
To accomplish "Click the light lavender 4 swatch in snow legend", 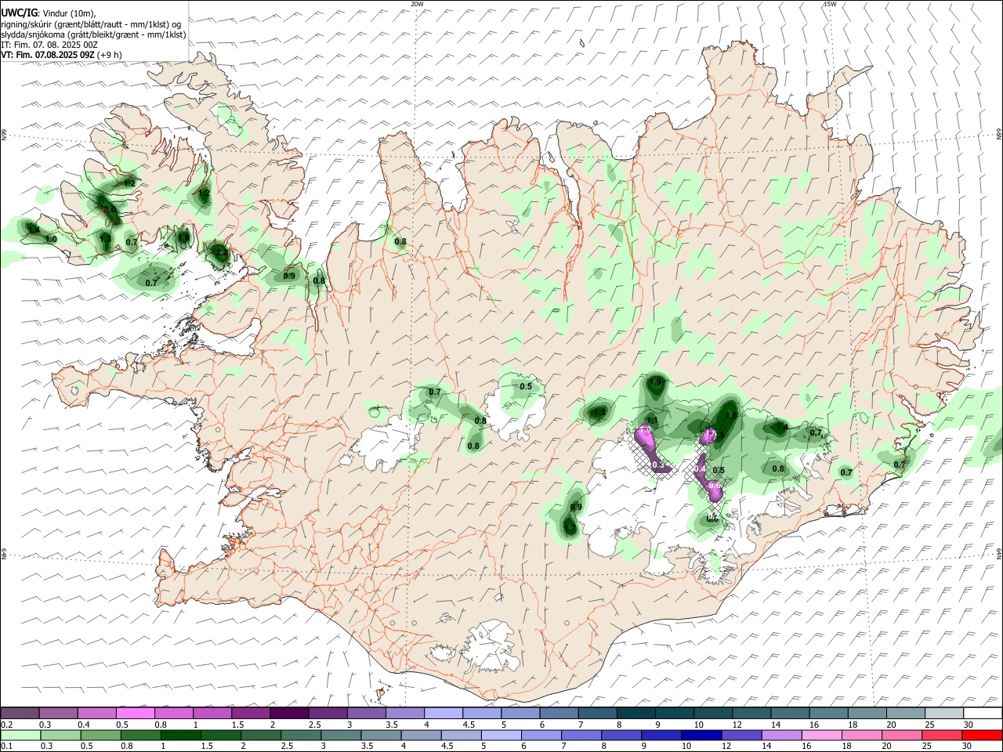I will [x=444, y=714].
